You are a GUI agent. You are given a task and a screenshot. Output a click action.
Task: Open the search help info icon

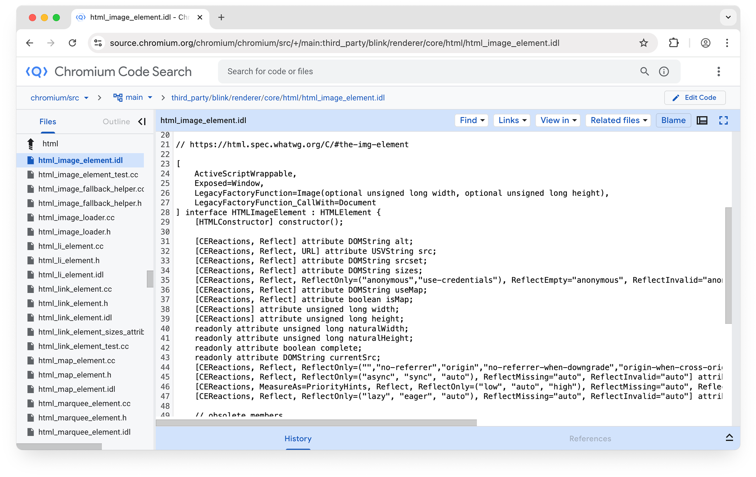click(663, 72)
